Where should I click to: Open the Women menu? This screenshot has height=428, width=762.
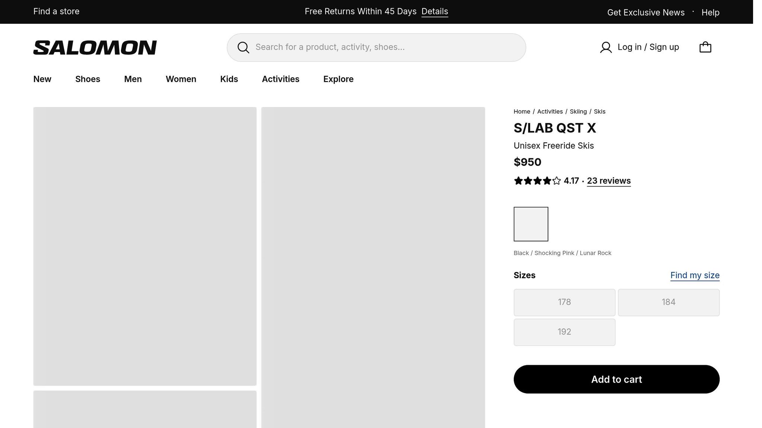pos(181,79)
